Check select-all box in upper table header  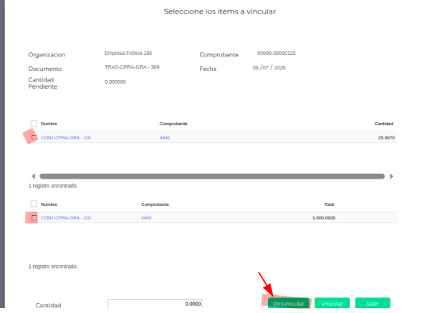click(34, 124)
